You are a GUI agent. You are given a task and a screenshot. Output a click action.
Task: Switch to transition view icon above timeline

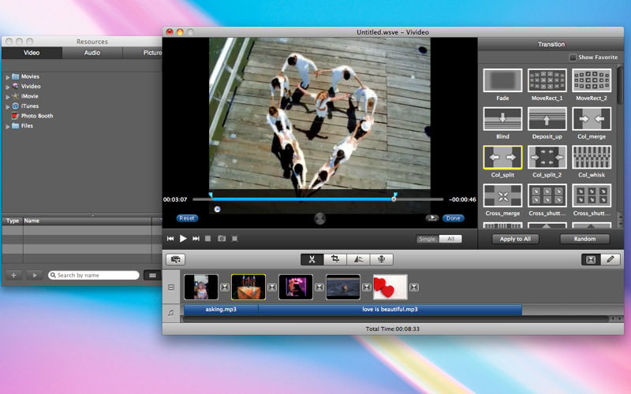point(591,259)
